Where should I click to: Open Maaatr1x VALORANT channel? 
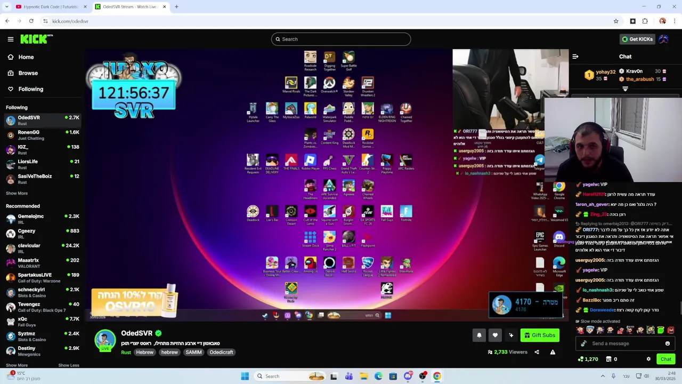pyautogui.click(x=43, y=263)
